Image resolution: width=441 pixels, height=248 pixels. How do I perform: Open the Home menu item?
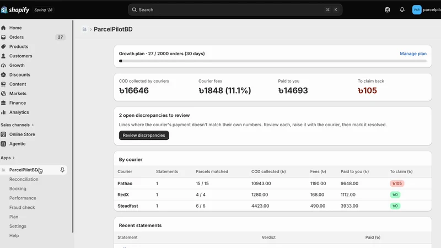point(15,28)
